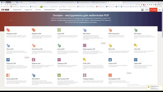Image resolution: width=163 pixels, height=92 pixels.
Task: Select the PowerPoint в PDF icon
Action: (33, 45)
